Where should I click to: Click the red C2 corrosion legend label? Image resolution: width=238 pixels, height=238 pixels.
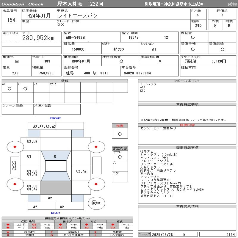[113, 228]
